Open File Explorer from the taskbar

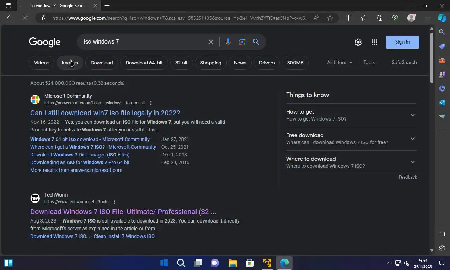click(232, 263)
